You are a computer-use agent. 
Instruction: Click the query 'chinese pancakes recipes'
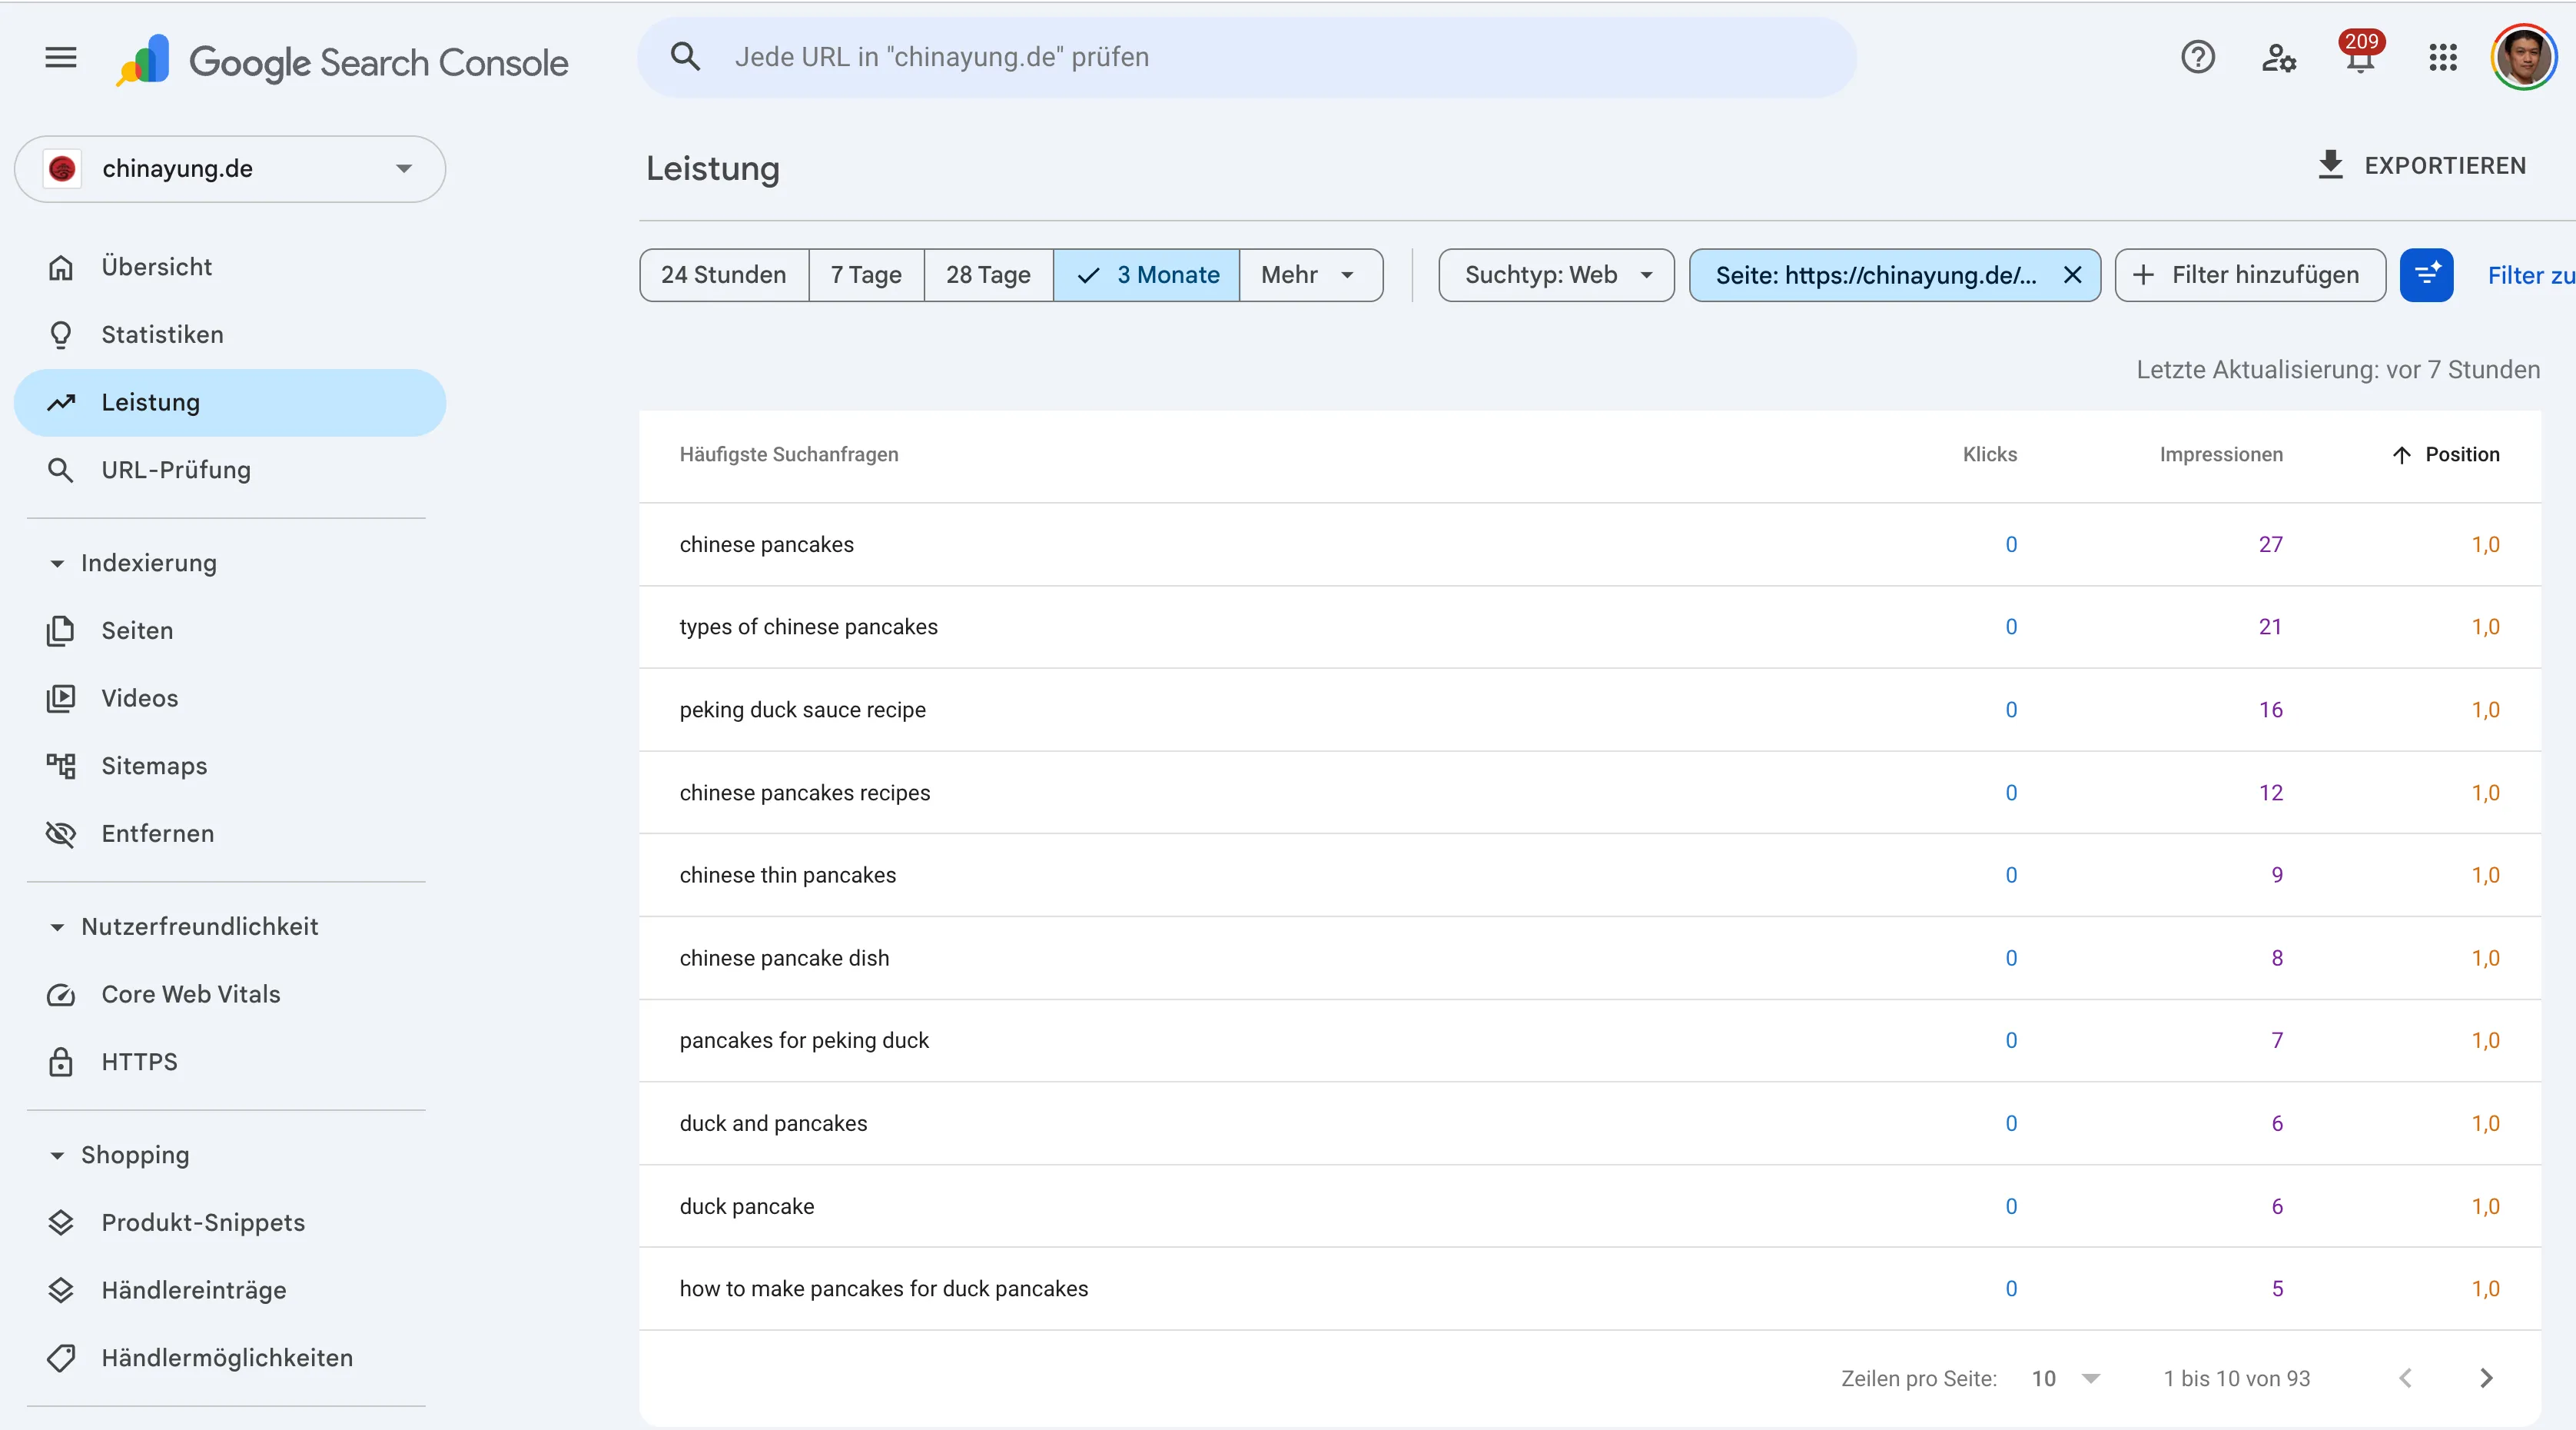[805, 793]
